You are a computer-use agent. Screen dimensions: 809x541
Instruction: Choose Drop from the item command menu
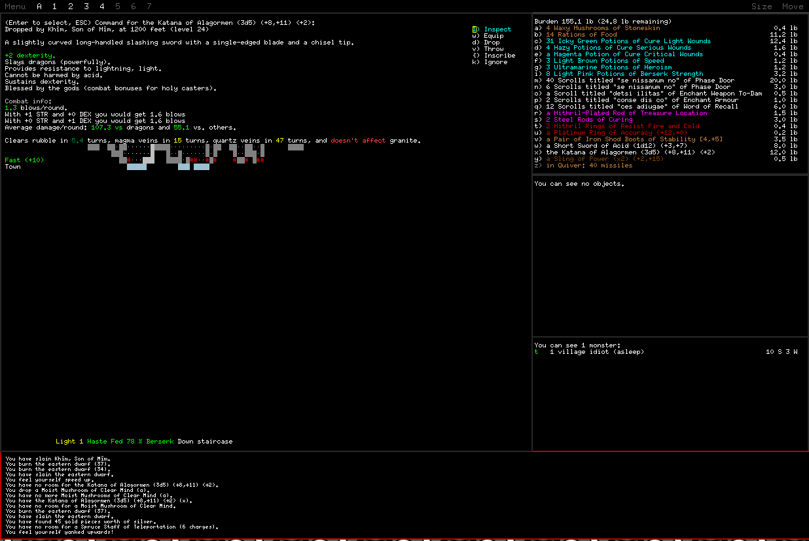pos(486,43)
